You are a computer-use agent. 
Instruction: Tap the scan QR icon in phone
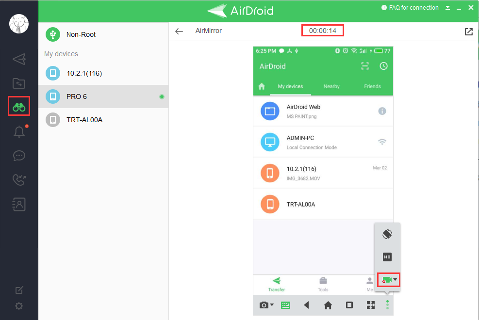[x=365, y=66]
